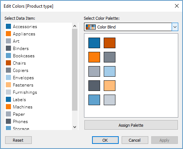Select the Binders data item
Viewport: 183px width, 149px height.
[x=38, y=49]
